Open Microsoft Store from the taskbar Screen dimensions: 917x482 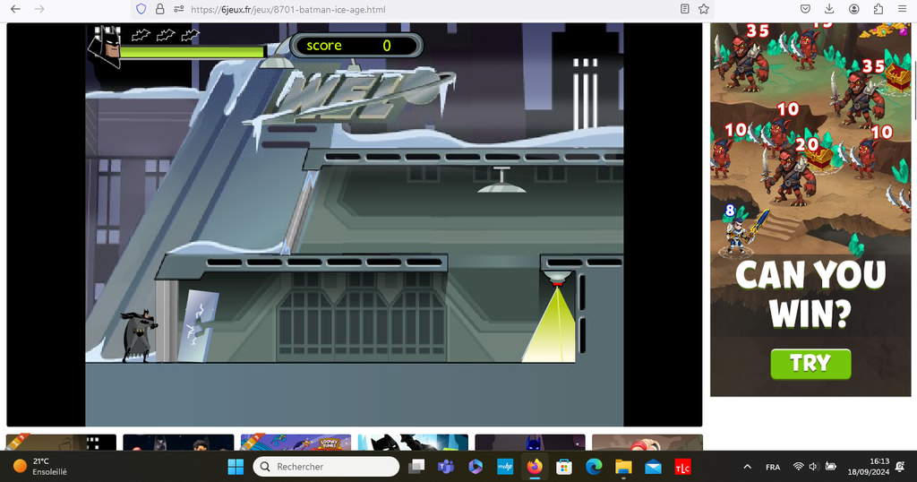tap(564, 466)
